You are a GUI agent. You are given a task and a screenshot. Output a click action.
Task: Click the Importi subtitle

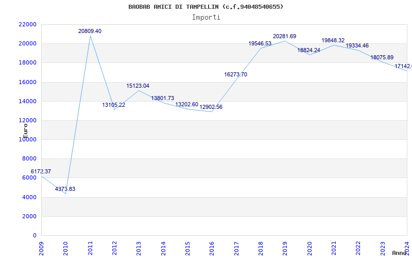tap(206, 18)
